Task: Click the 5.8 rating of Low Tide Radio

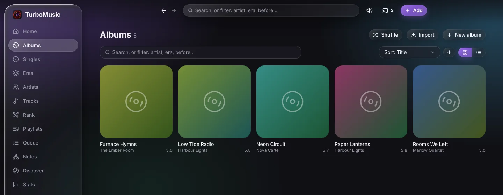Action: (247, 150)
